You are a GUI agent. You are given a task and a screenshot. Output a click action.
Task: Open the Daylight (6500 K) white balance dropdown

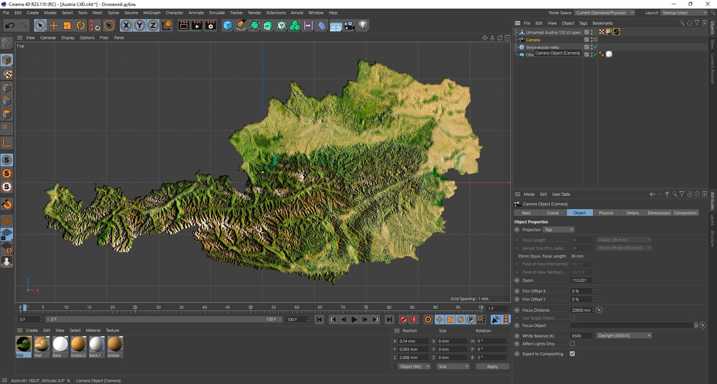point(624,336)
